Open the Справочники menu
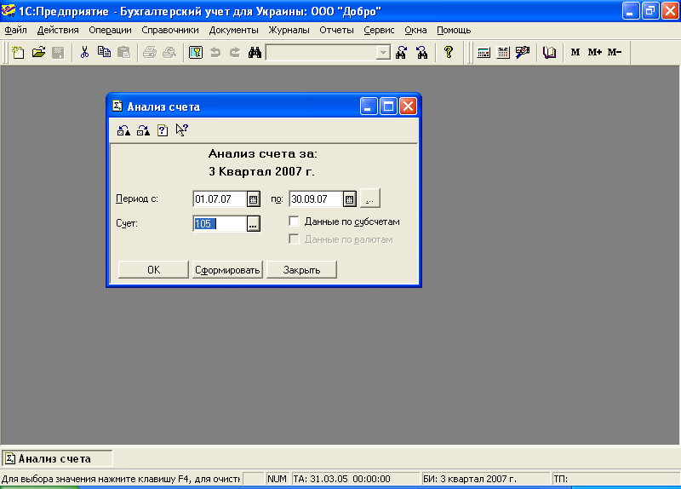The height and width of the screenshot is (489, 681). 169,30
